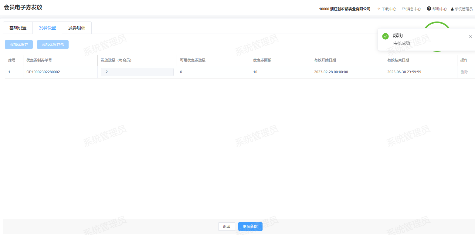Click the 添加优惠券包 button

tap(53, 45)
